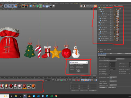This screenshot has height=98, width=131.
Task: Switch to the Info tab
Action: (111, 54)
